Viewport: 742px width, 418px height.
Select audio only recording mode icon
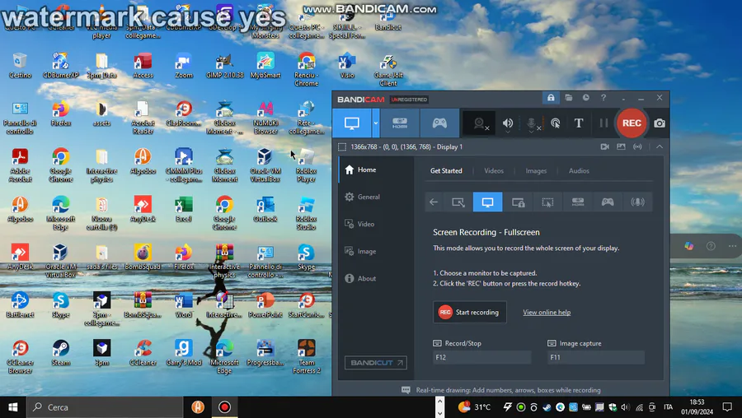click(x=637, y=202)
